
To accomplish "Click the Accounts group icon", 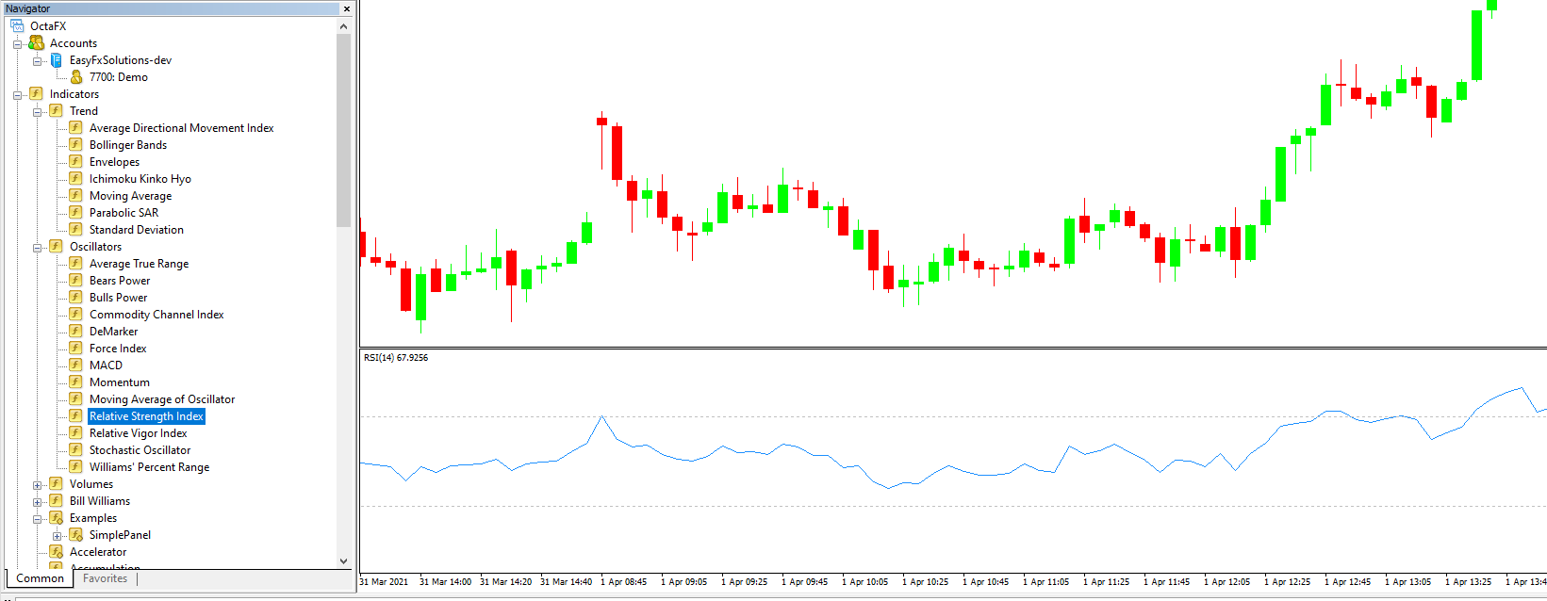I will (37, 43).
